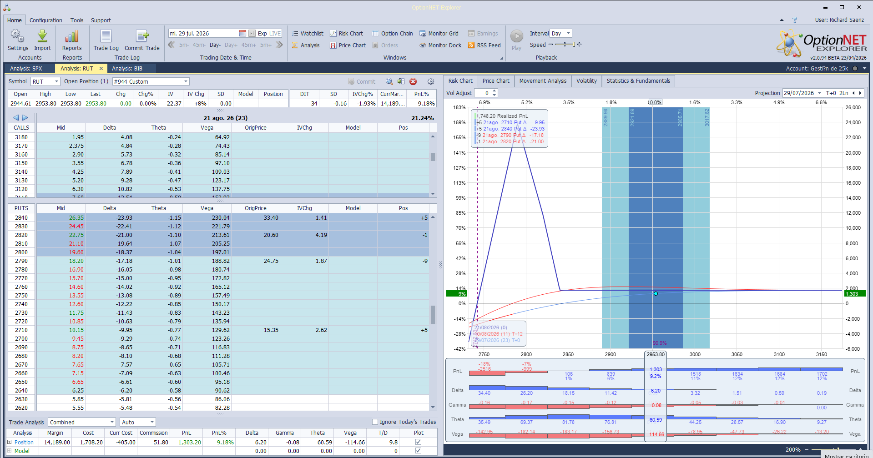This screenshot has width=873, height=458.
Task: Open the account selector dropdown arrow
Action: [864, 69]
